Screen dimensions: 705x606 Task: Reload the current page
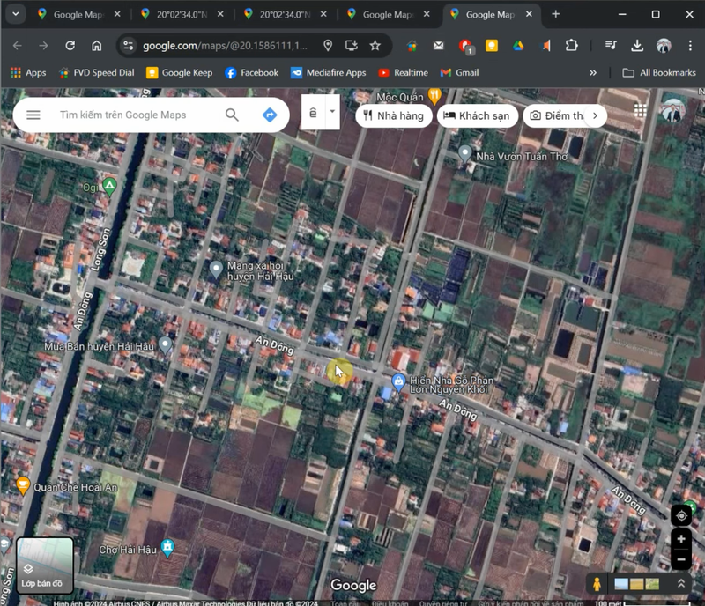pyautogui.click(x=70, y=46)
